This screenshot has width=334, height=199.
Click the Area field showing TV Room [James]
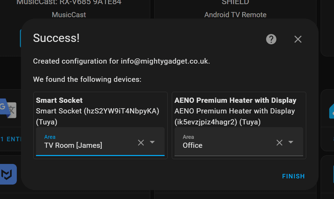86,142
